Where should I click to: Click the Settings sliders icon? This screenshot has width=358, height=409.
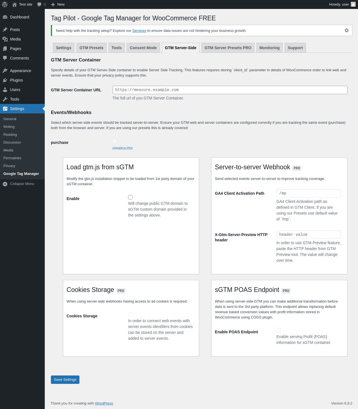(x=5, y=109)
